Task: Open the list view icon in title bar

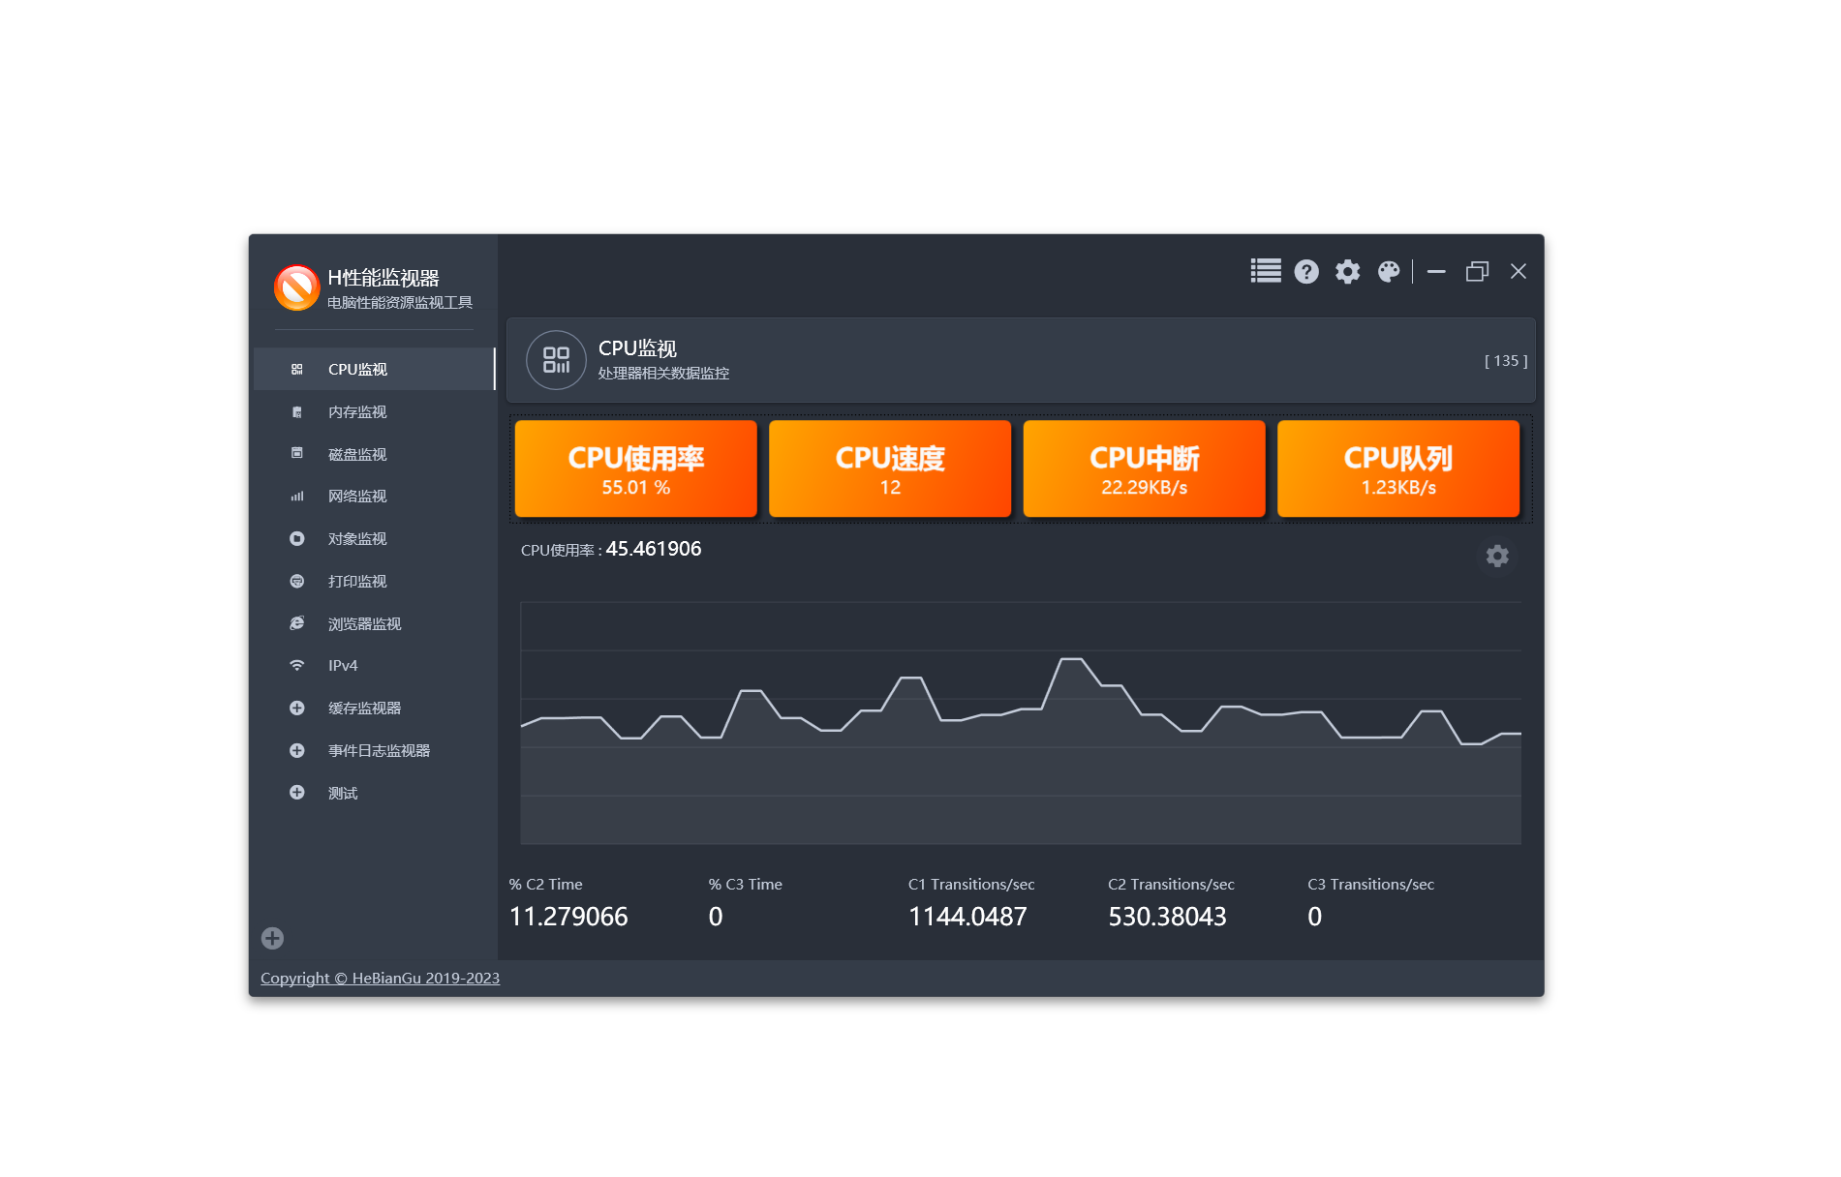Action: pyautogui.click(x=1265, y=272)
